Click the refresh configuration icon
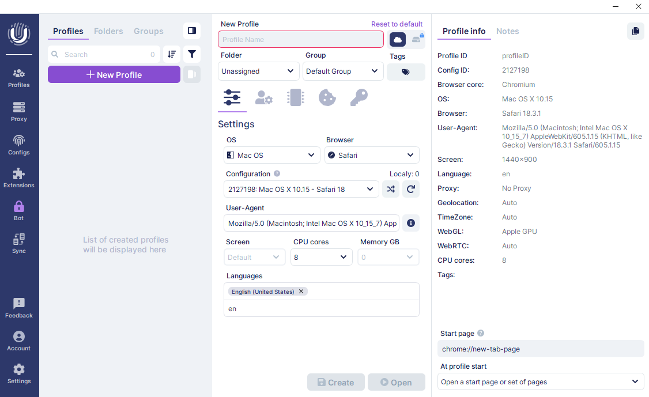The height and width of the screenshot is (397, 649). coord(411,189)
